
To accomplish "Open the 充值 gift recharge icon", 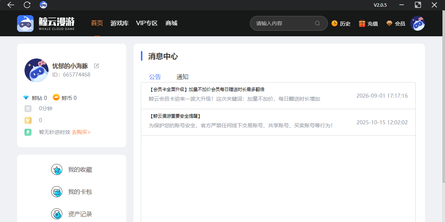I will pyautogui.click(x=362, y=23).
